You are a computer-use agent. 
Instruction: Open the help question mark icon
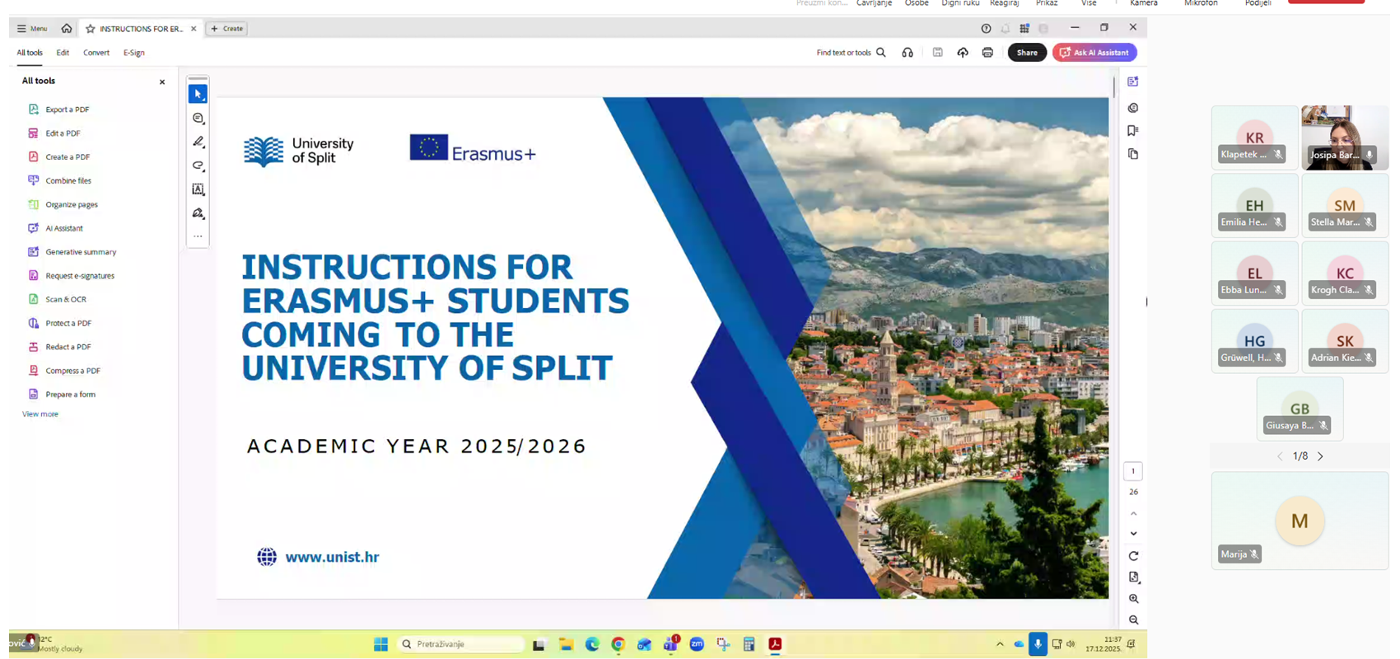pyautogui.click(x=986, y=29)
